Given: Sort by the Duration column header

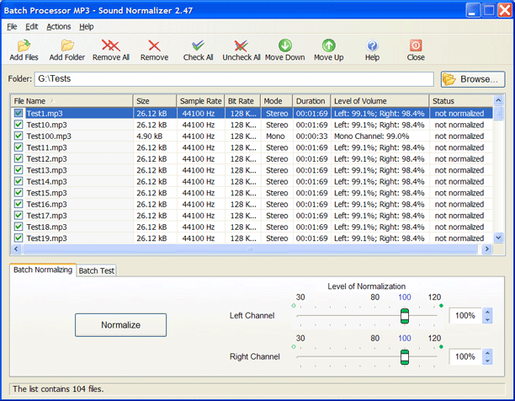Looking at the screenshot, I should point(311,101).
